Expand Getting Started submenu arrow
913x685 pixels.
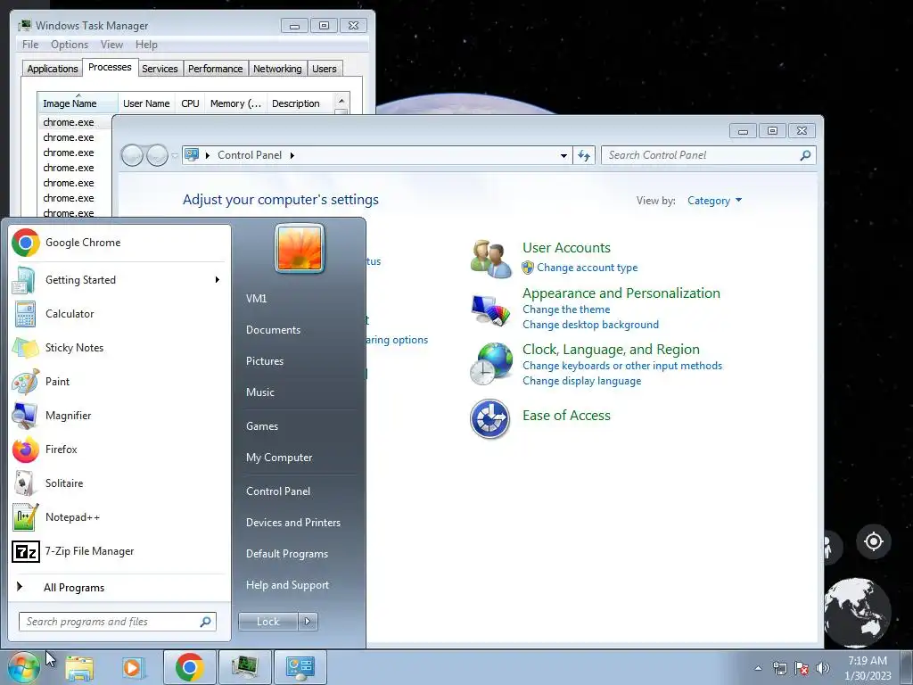(x=218, y=279)
